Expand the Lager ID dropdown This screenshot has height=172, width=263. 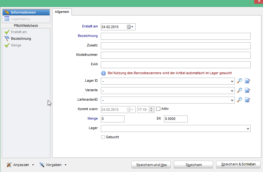pos(232,81)
